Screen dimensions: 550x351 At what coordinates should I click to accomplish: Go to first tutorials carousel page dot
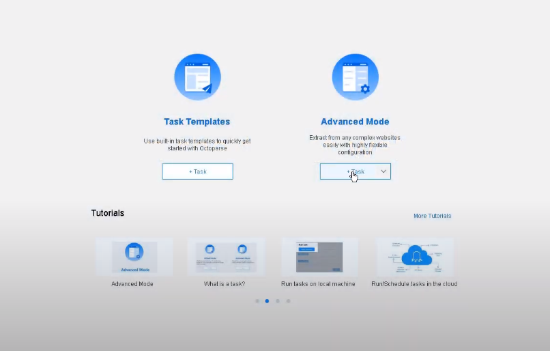[x=257, y=301]
